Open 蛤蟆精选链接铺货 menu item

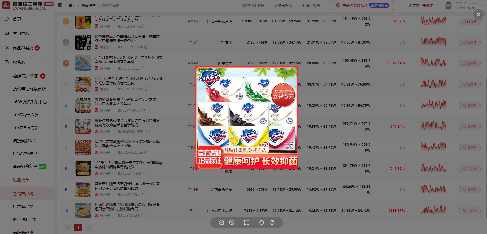29,89
